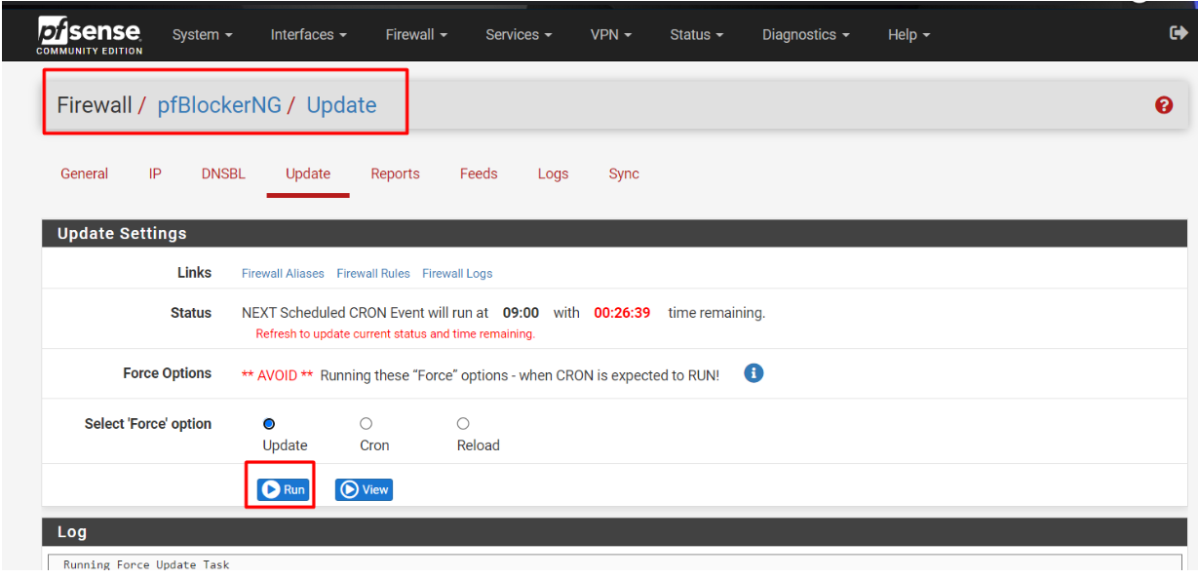Expand the Help dropdown menu

click(x=909, y=35)
